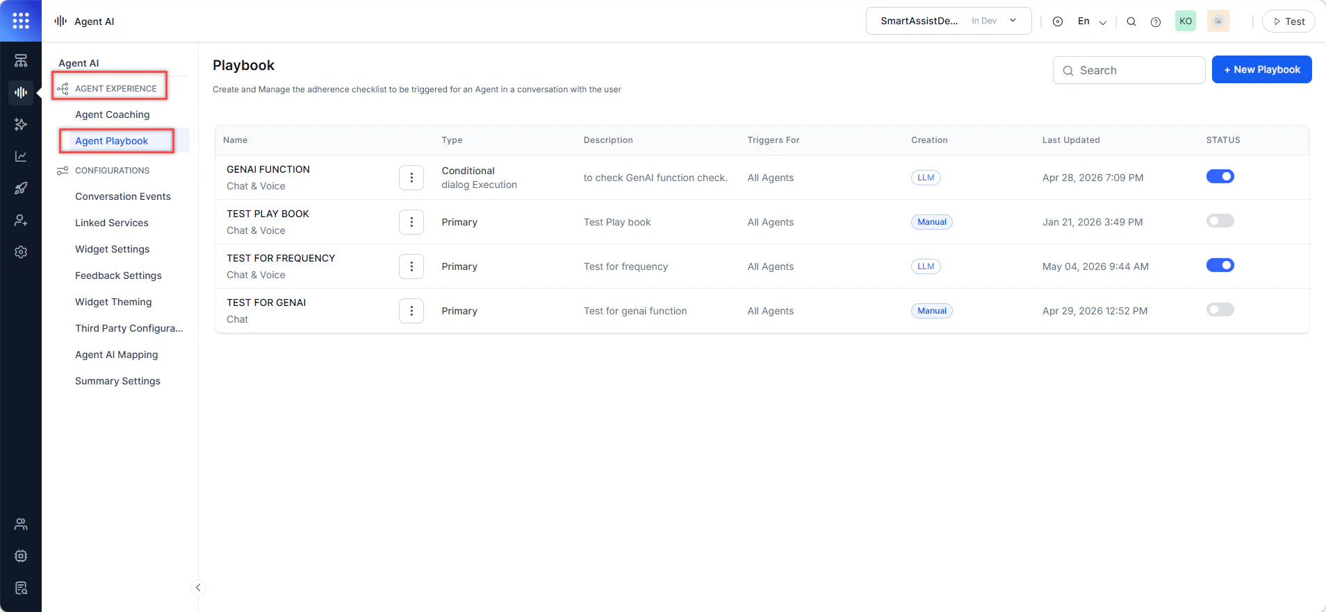Screen dimensions: 1326x612
Task: Open Linked Services
Action: (x=112, y=223)
